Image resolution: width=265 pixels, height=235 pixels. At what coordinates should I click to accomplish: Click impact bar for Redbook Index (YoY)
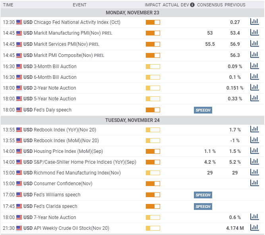153,130
